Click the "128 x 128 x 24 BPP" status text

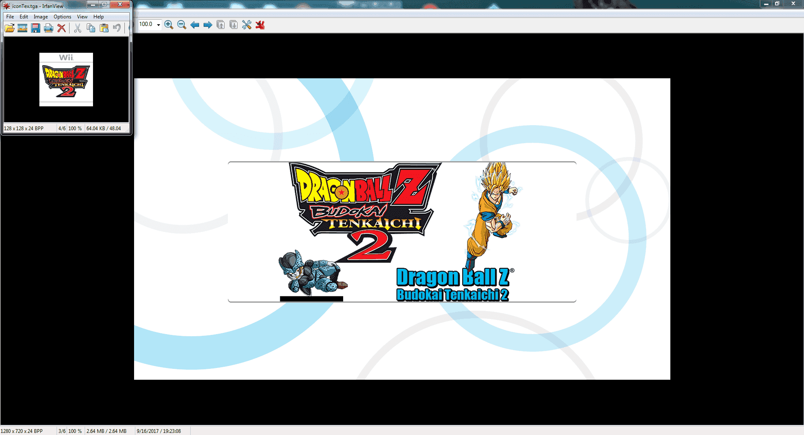pyautogui.click(x=24, y=129)
